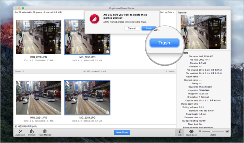Screen dimensions: 244x143
Task: Open Quick Look eye icon
Action: (191, 132)
